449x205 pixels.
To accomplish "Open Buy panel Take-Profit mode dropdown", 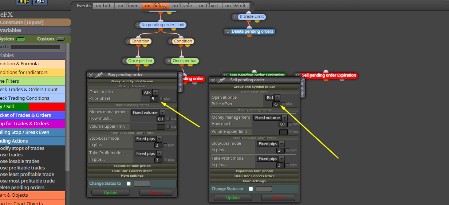I will pos(148,154).
